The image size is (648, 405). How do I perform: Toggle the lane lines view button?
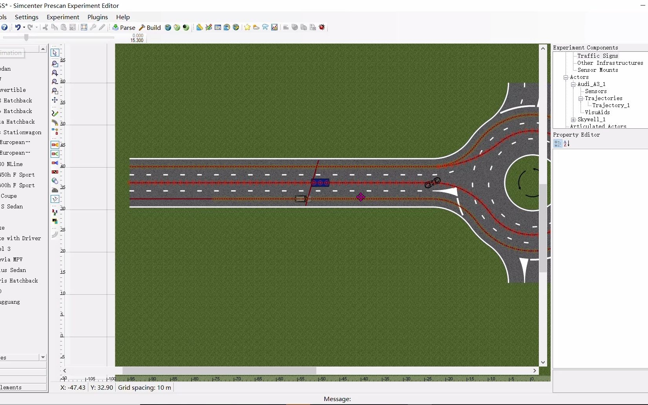(x=55, y=199)
